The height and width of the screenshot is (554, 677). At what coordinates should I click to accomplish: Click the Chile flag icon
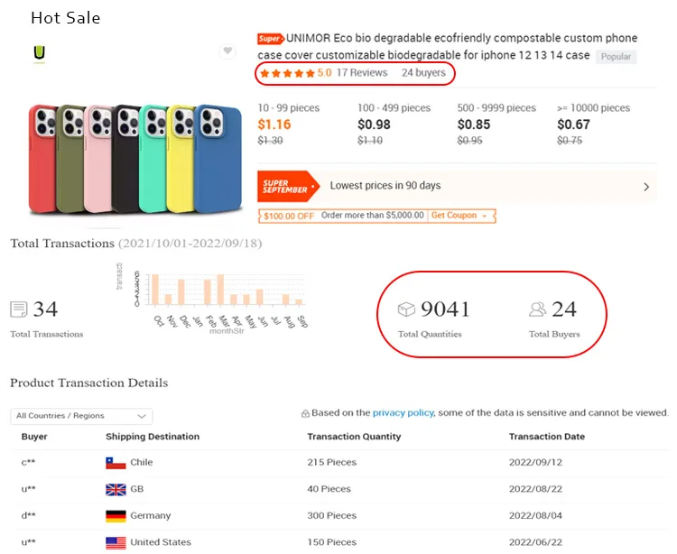(x=116, y=463)
